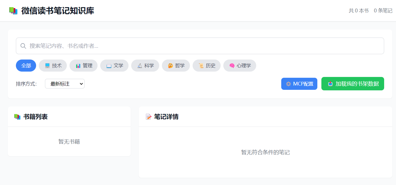Viewport: 396px width, 185px height.
Task: Click the computer icon on the 技术 chip
Action: click(x=47, y=66)
